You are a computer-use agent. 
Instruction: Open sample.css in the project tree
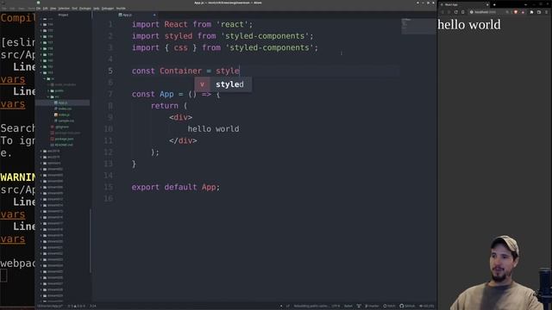66,121
